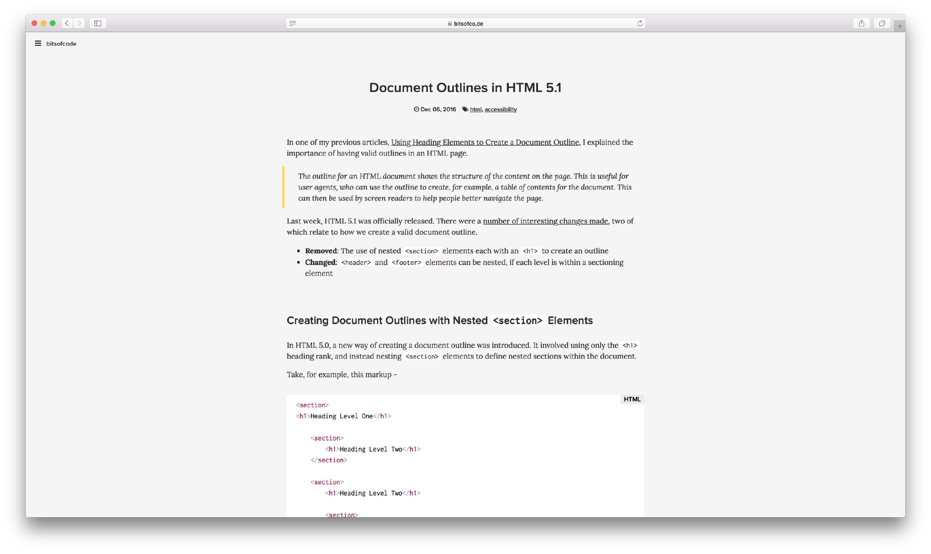Open Reader view icon in address bar
The image size is (931, 554).
pos(292,23)
